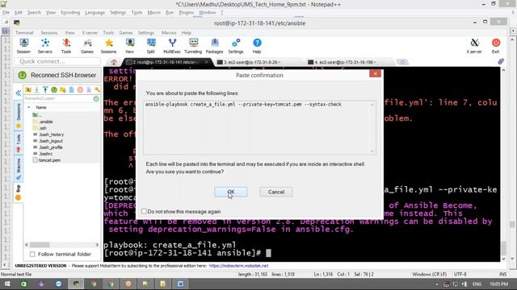Click the paperclip attach icon near tabs
The height and width of the screenshot is (290, 517).
point(501,61)
